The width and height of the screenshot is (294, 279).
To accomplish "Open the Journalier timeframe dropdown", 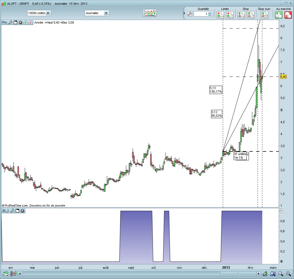I will 106,13.
